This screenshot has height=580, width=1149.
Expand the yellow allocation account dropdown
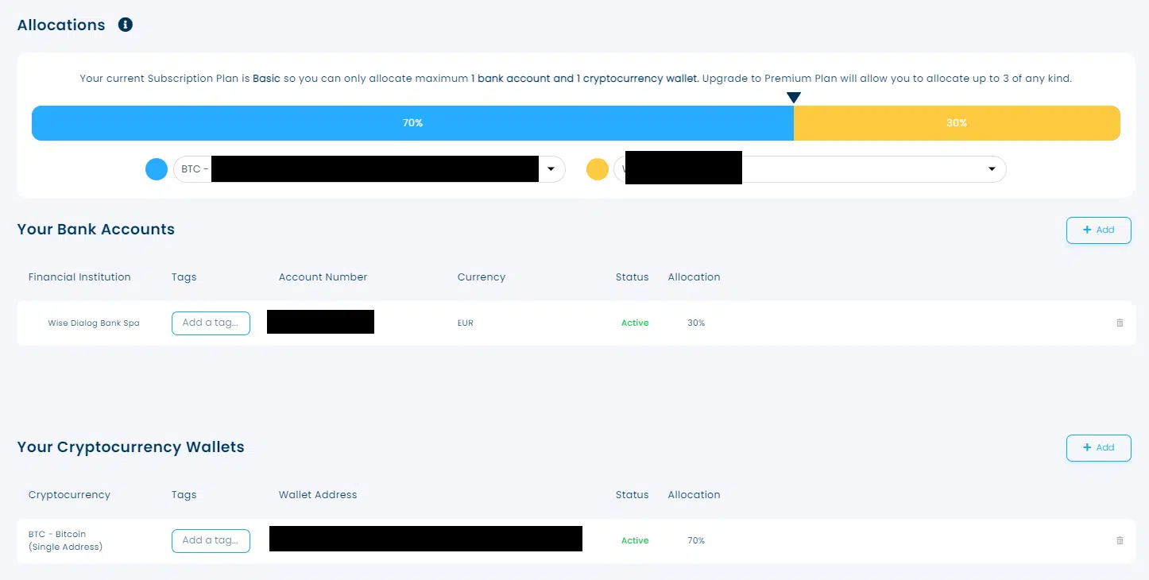click(x=991, y=169)
